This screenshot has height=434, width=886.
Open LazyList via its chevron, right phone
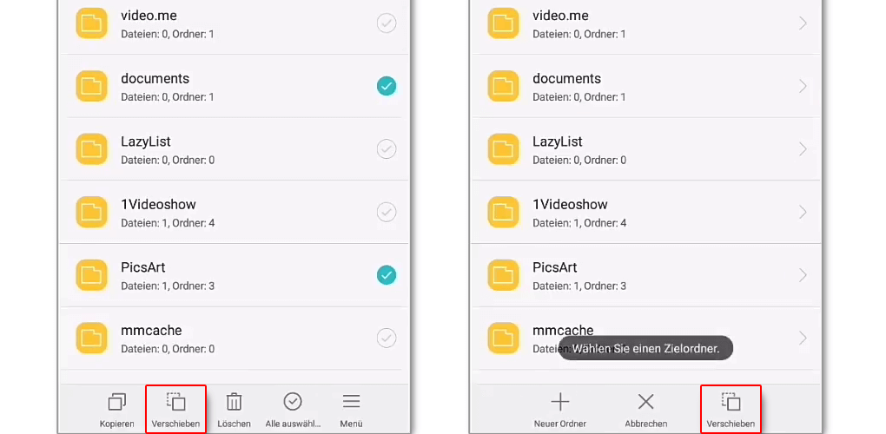coord(803,149)
